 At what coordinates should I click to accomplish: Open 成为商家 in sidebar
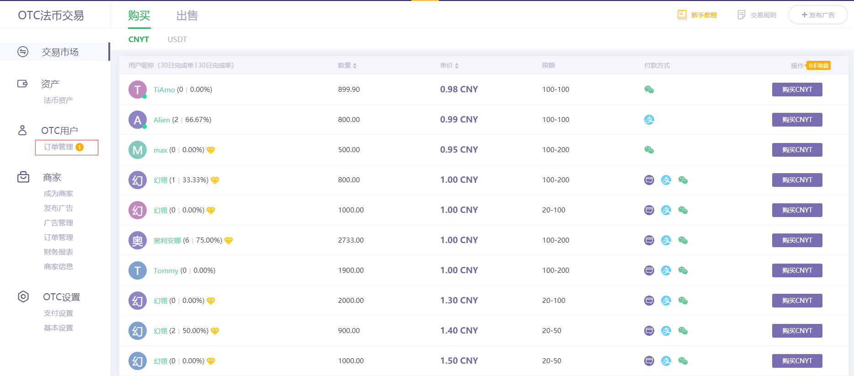[x=58, y=193]
